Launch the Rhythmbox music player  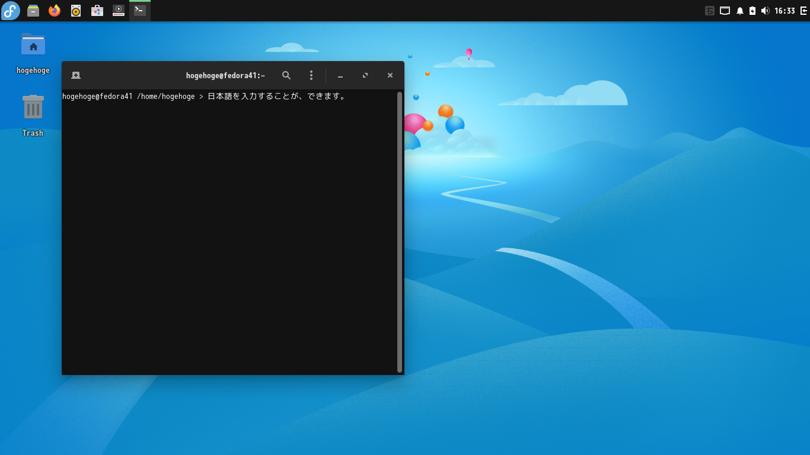[x=75, y=10]
